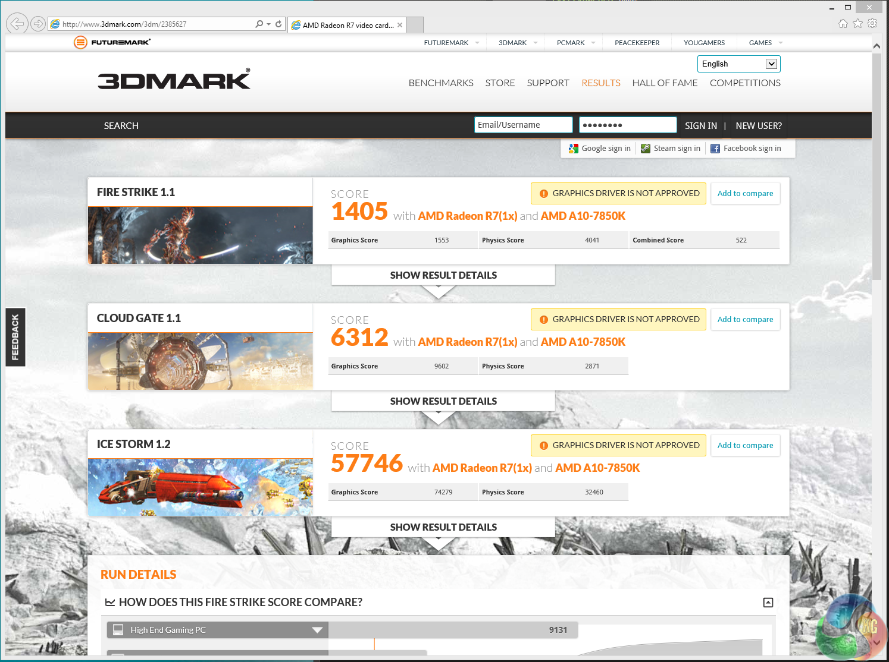This screenshot has height=662, width=889.
Task: Open the Favorites star icon
Action: 857,24
